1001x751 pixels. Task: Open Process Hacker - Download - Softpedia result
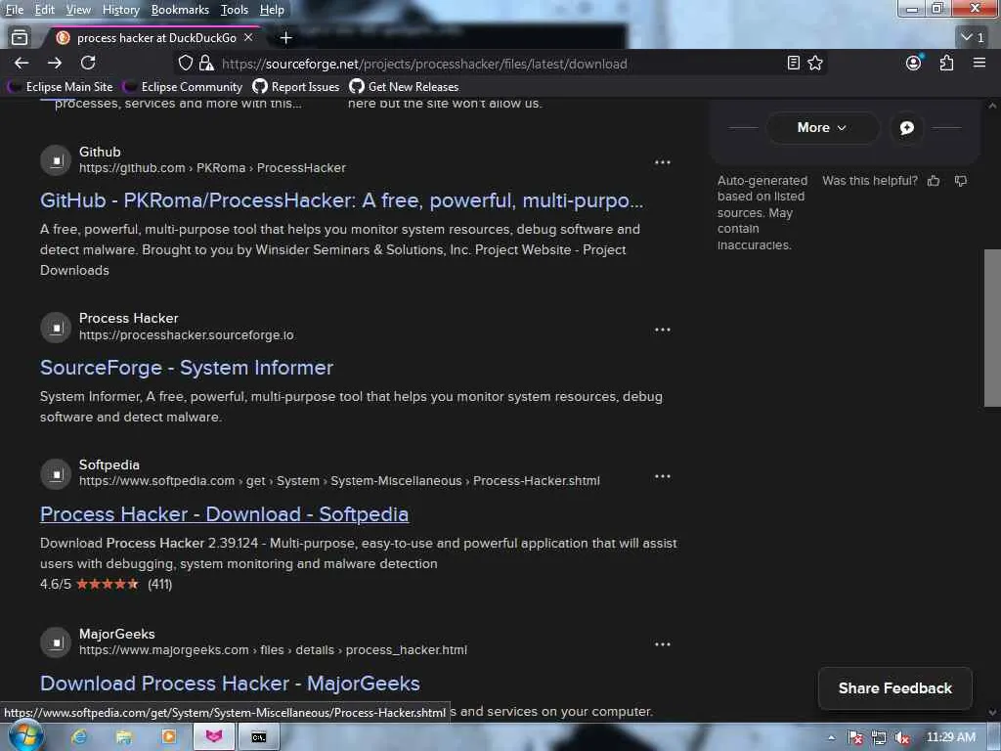click(224, 514)
